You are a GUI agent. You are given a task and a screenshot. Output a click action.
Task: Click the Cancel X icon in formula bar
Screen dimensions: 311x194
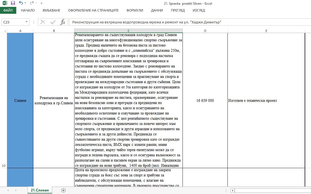point(43,22)
